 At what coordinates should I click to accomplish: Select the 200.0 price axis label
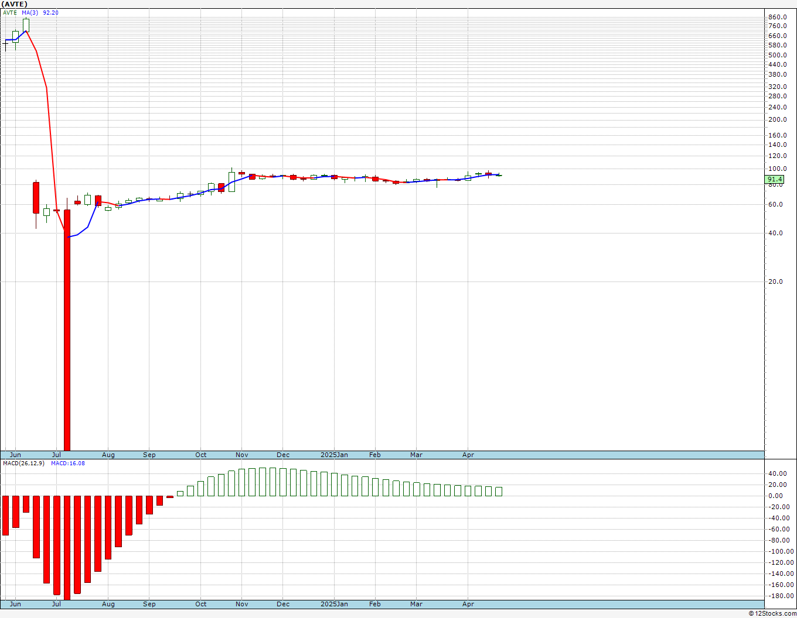coord(778,119)
